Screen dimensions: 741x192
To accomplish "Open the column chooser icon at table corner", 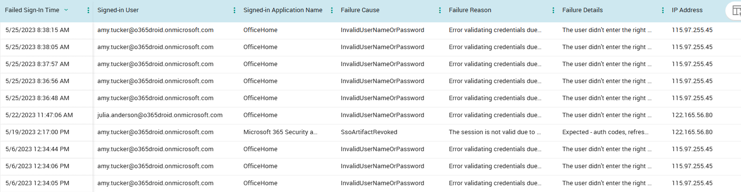I will (736, 11).
